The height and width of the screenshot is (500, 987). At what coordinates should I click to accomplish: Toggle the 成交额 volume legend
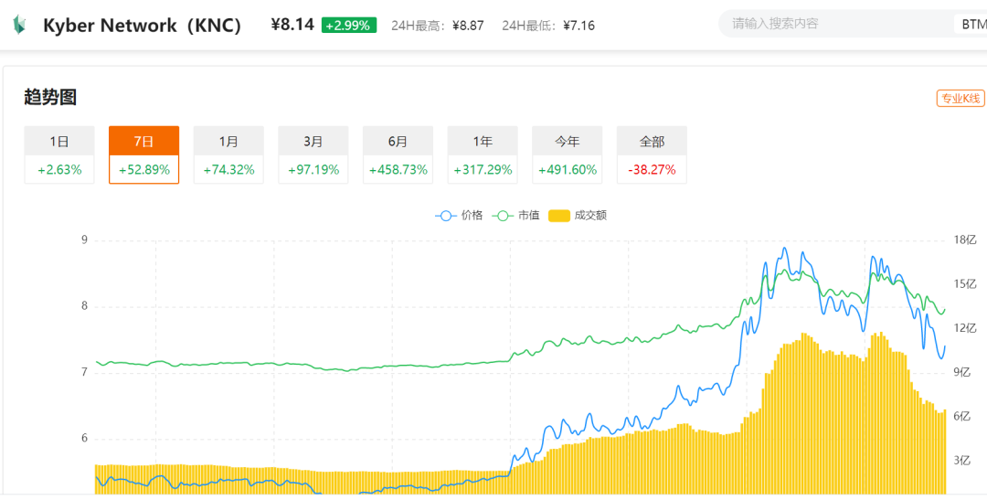pyautogui.click(x=578, y=216)
